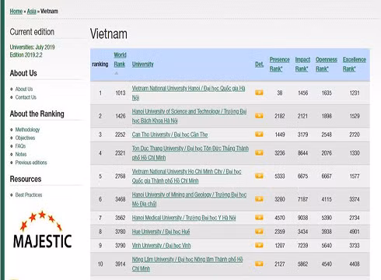Screen dimensions: 381x280
Task: Open Hanoi University of Science and Technology link
Action: pos(189,116)
